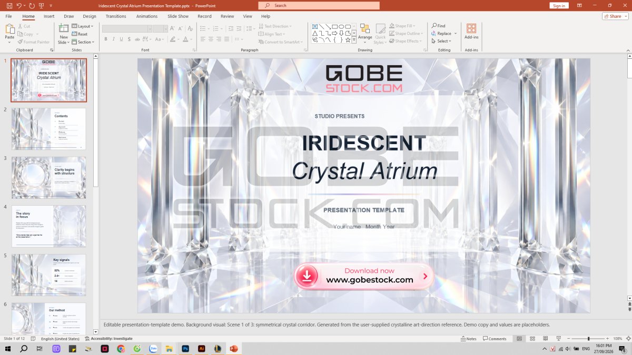Open Chrome from the taskbar
This screenshot has width=632, height=355.
click(x=121, y=349)
